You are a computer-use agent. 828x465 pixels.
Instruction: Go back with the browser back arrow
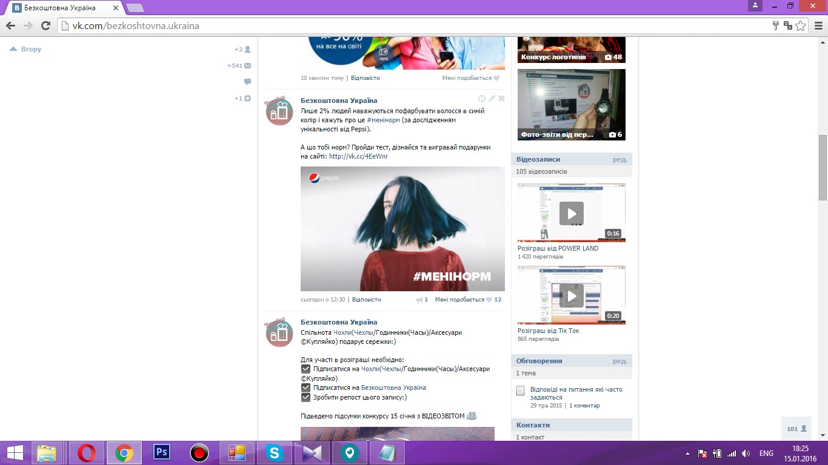pos(10,26)
